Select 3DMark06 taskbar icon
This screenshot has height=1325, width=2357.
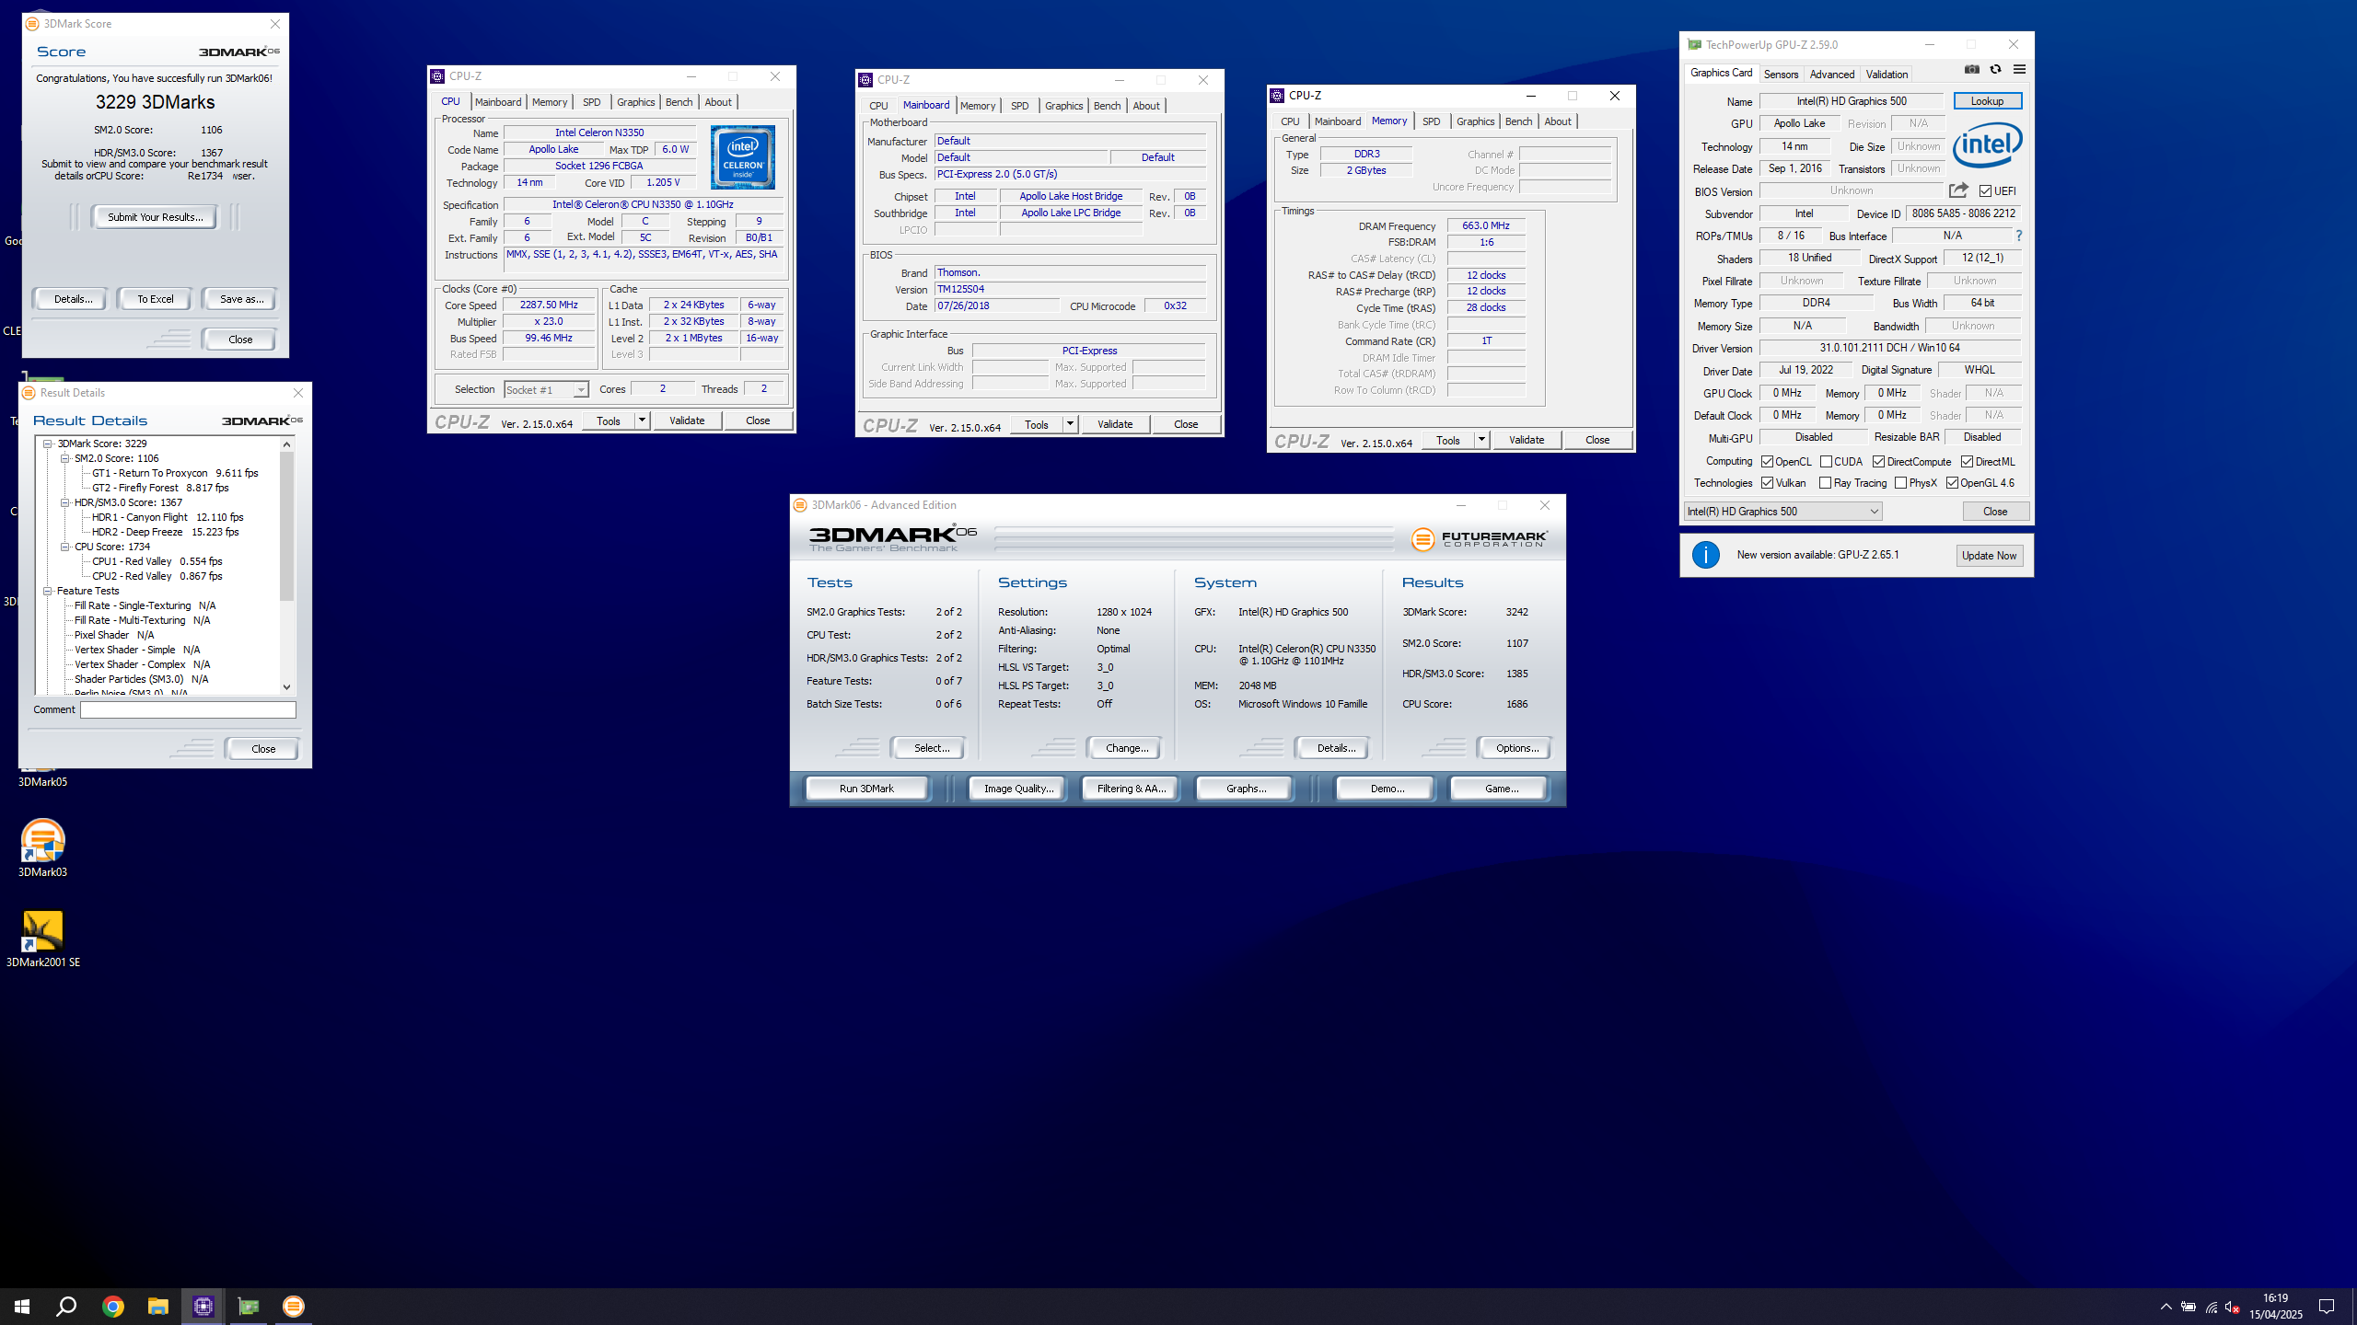pos(293,1306)
